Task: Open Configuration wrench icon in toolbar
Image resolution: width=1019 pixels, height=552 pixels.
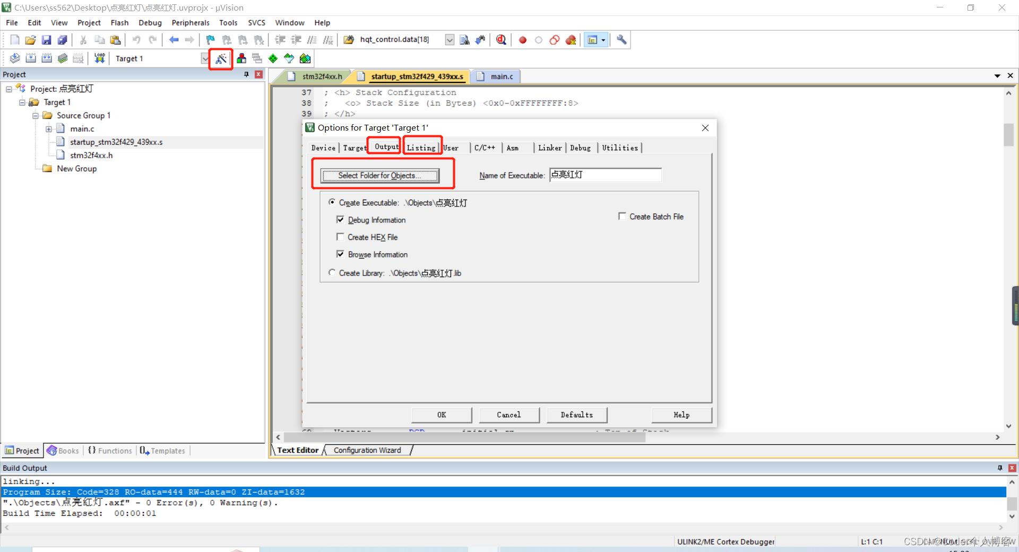Action: click(621, 40)
